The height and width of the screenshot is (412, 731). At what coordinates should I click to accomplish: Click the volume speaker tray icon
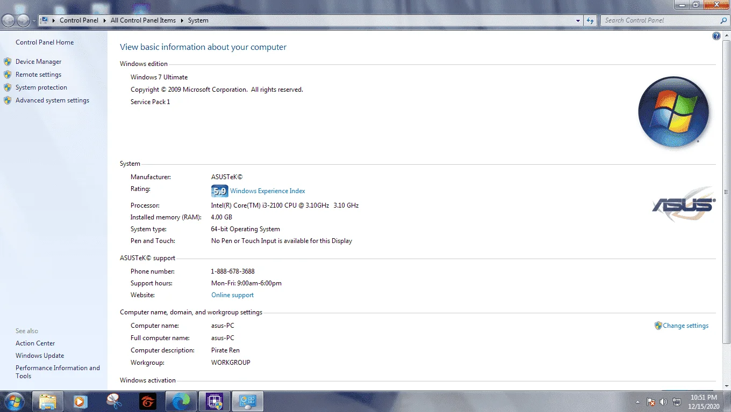[663, 401]
